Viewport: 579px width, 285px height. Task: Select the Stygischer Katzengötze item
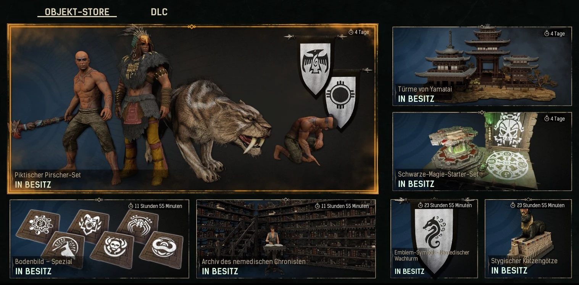click(528, 239)
